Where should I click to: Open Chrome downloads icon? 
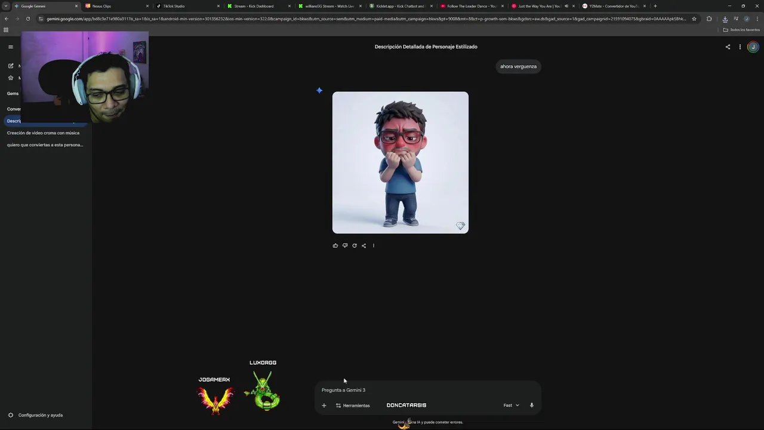(725, 19)
